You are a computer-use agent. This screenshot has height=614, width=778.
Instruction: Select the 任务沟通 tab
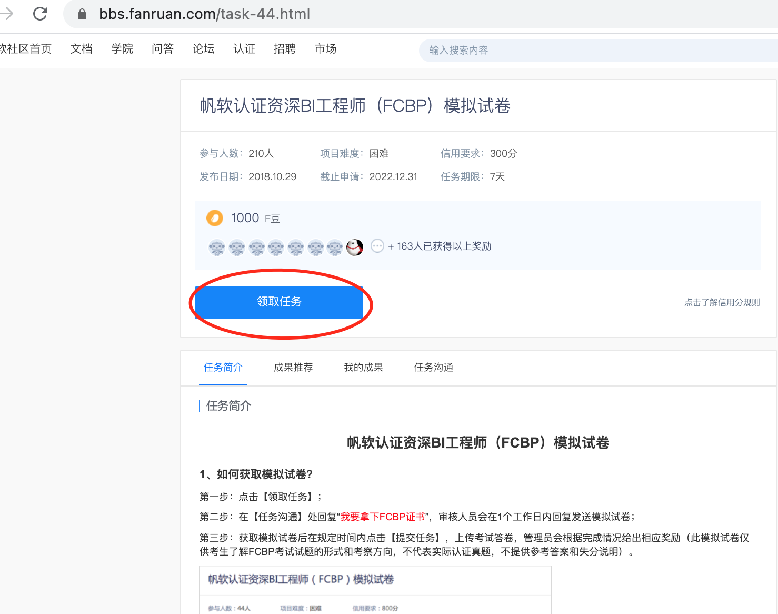coord(434,368)
